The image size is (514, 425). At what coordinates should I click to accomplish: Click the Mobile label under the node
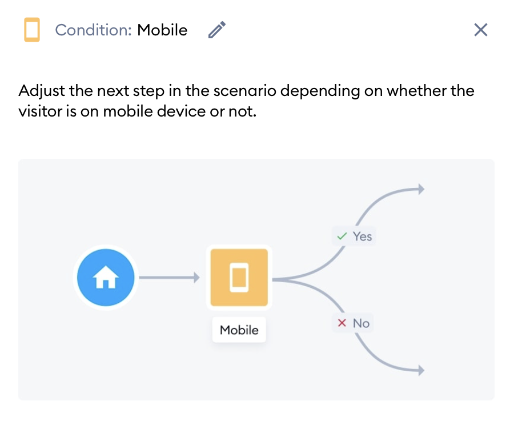pyautogui.click(x=239, y=330)
